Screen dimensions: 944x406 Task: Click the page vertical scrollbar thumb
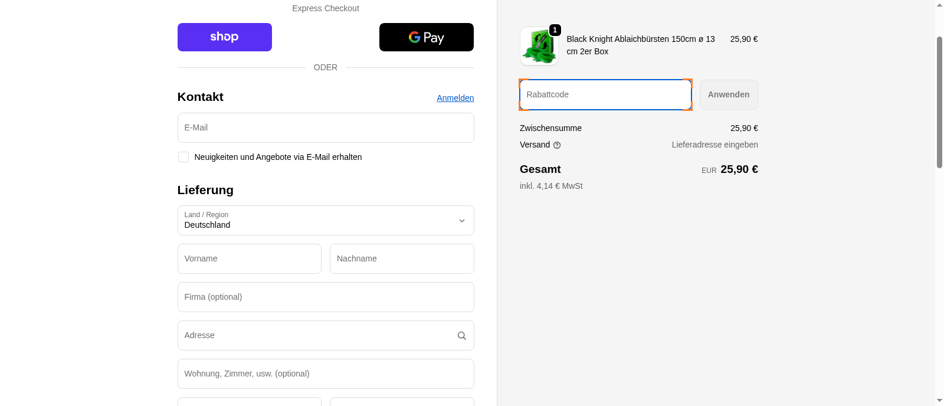[939, 102]
